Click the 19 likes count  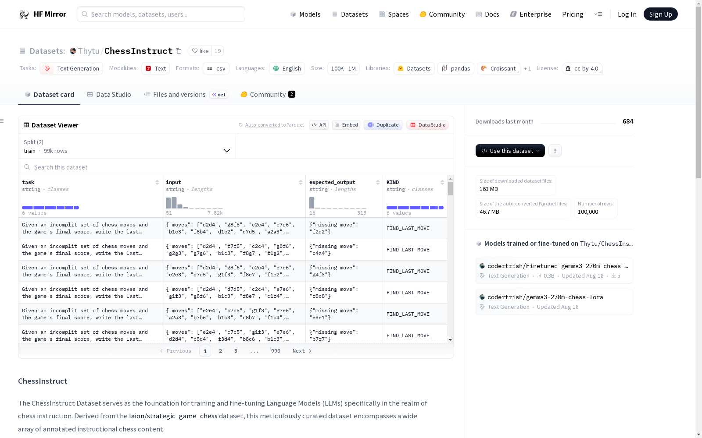pos(218,51)
